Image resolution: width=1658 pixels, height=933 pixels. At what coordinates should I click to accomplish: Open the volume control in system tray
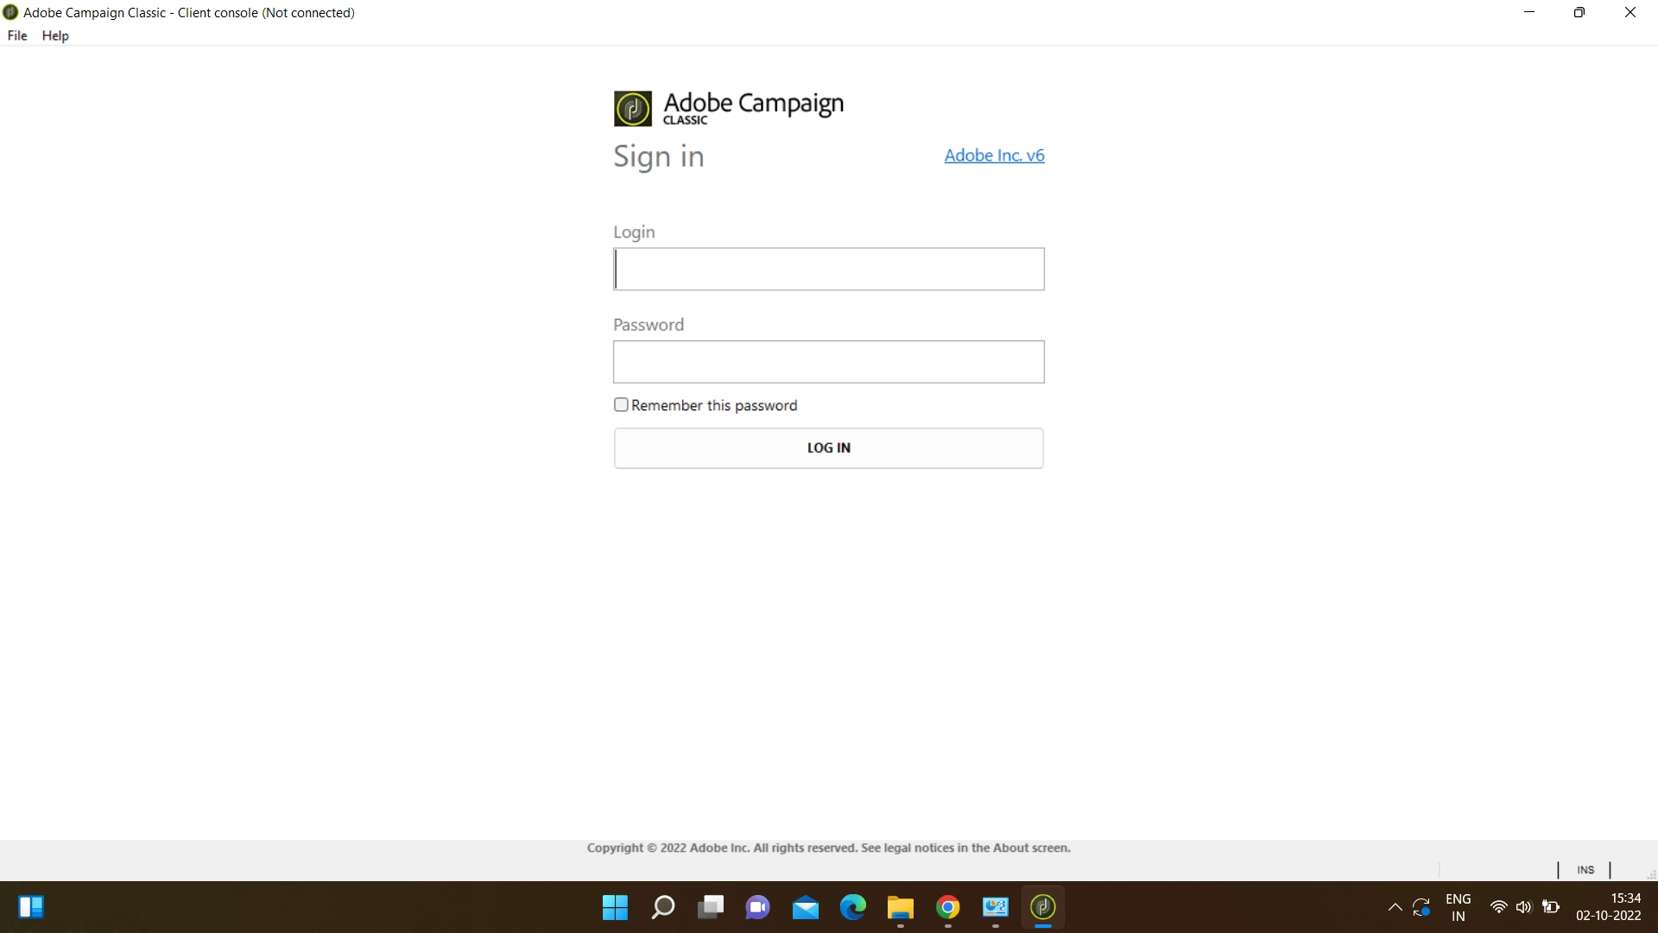[1523, 907]
